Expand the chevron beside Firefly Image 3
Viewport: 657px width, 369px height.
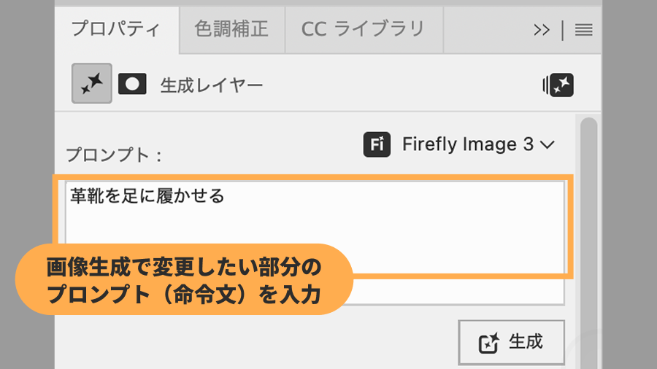(x=547, y=145)
